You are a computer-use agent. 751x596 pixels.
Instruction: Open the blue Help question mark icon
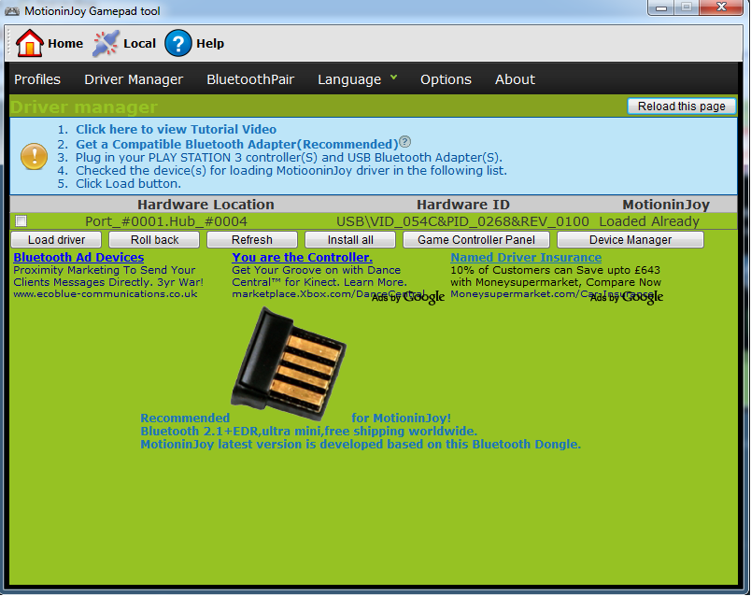(x=178, y=43)
